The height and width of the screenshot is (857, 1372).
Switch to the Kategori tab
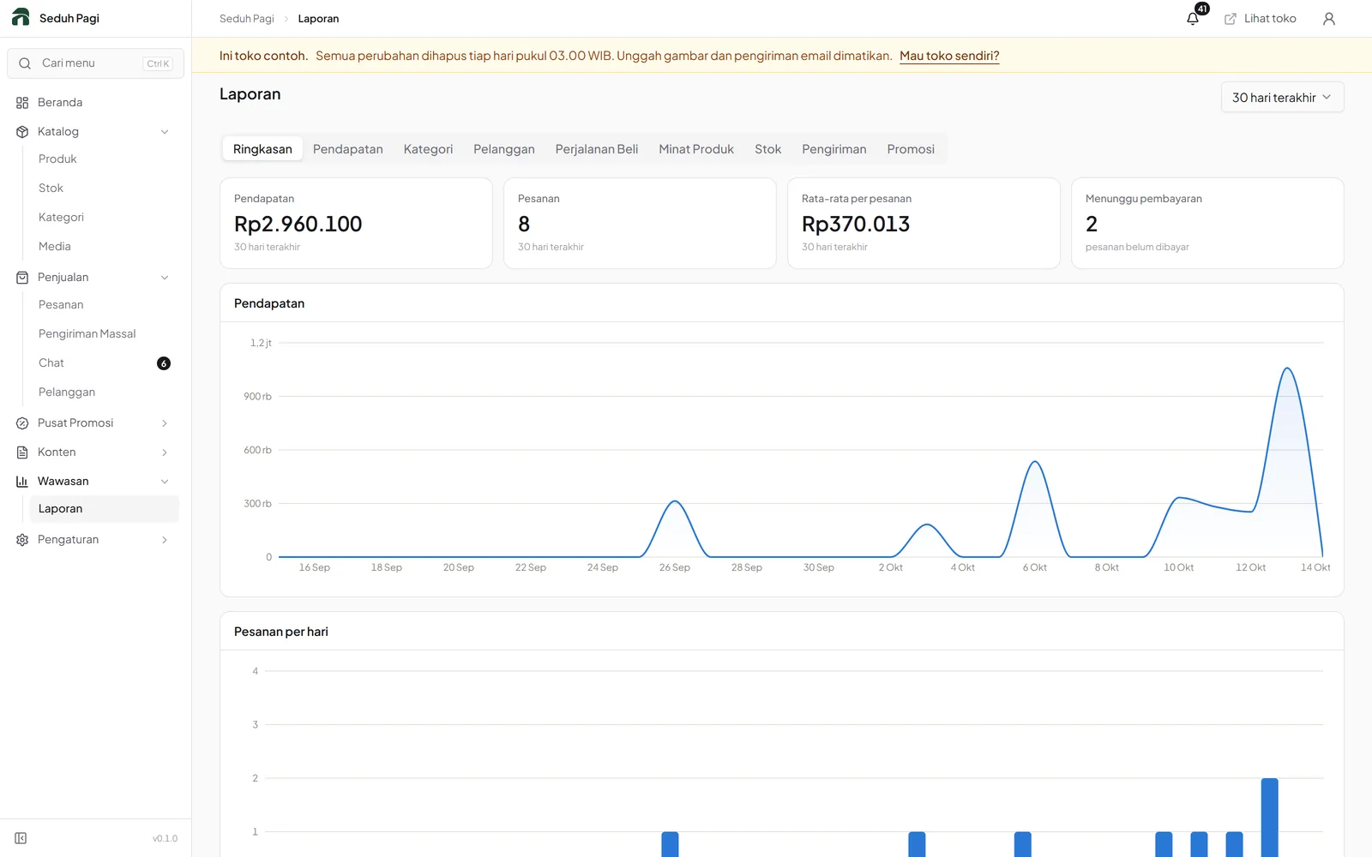pos(428,149)
